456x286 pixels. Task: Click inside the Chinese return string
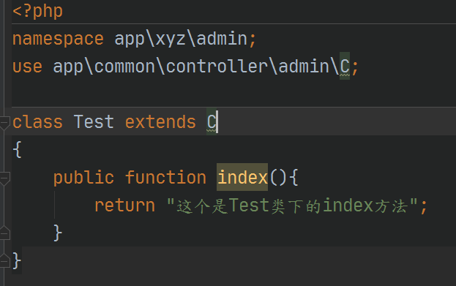click(x=293, y=206)
